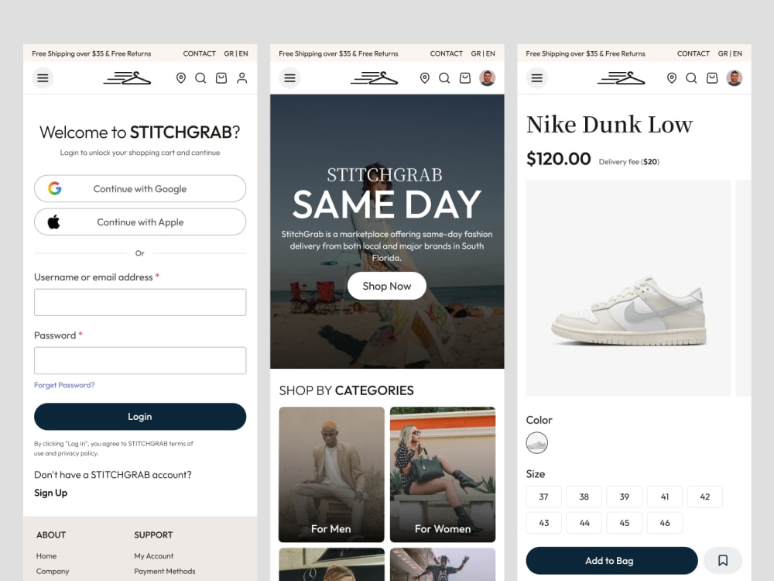Click the Username or email address field

click(140, 302)
